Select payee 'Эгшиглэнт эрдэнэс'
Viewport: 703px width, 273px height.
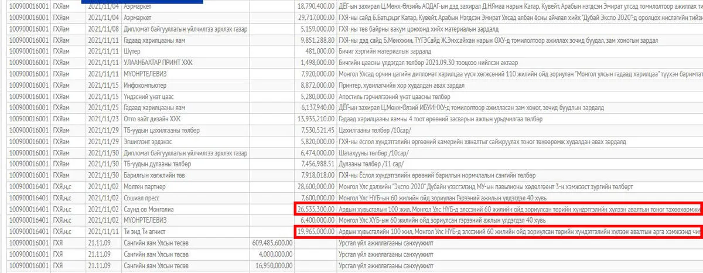point(149,142)
